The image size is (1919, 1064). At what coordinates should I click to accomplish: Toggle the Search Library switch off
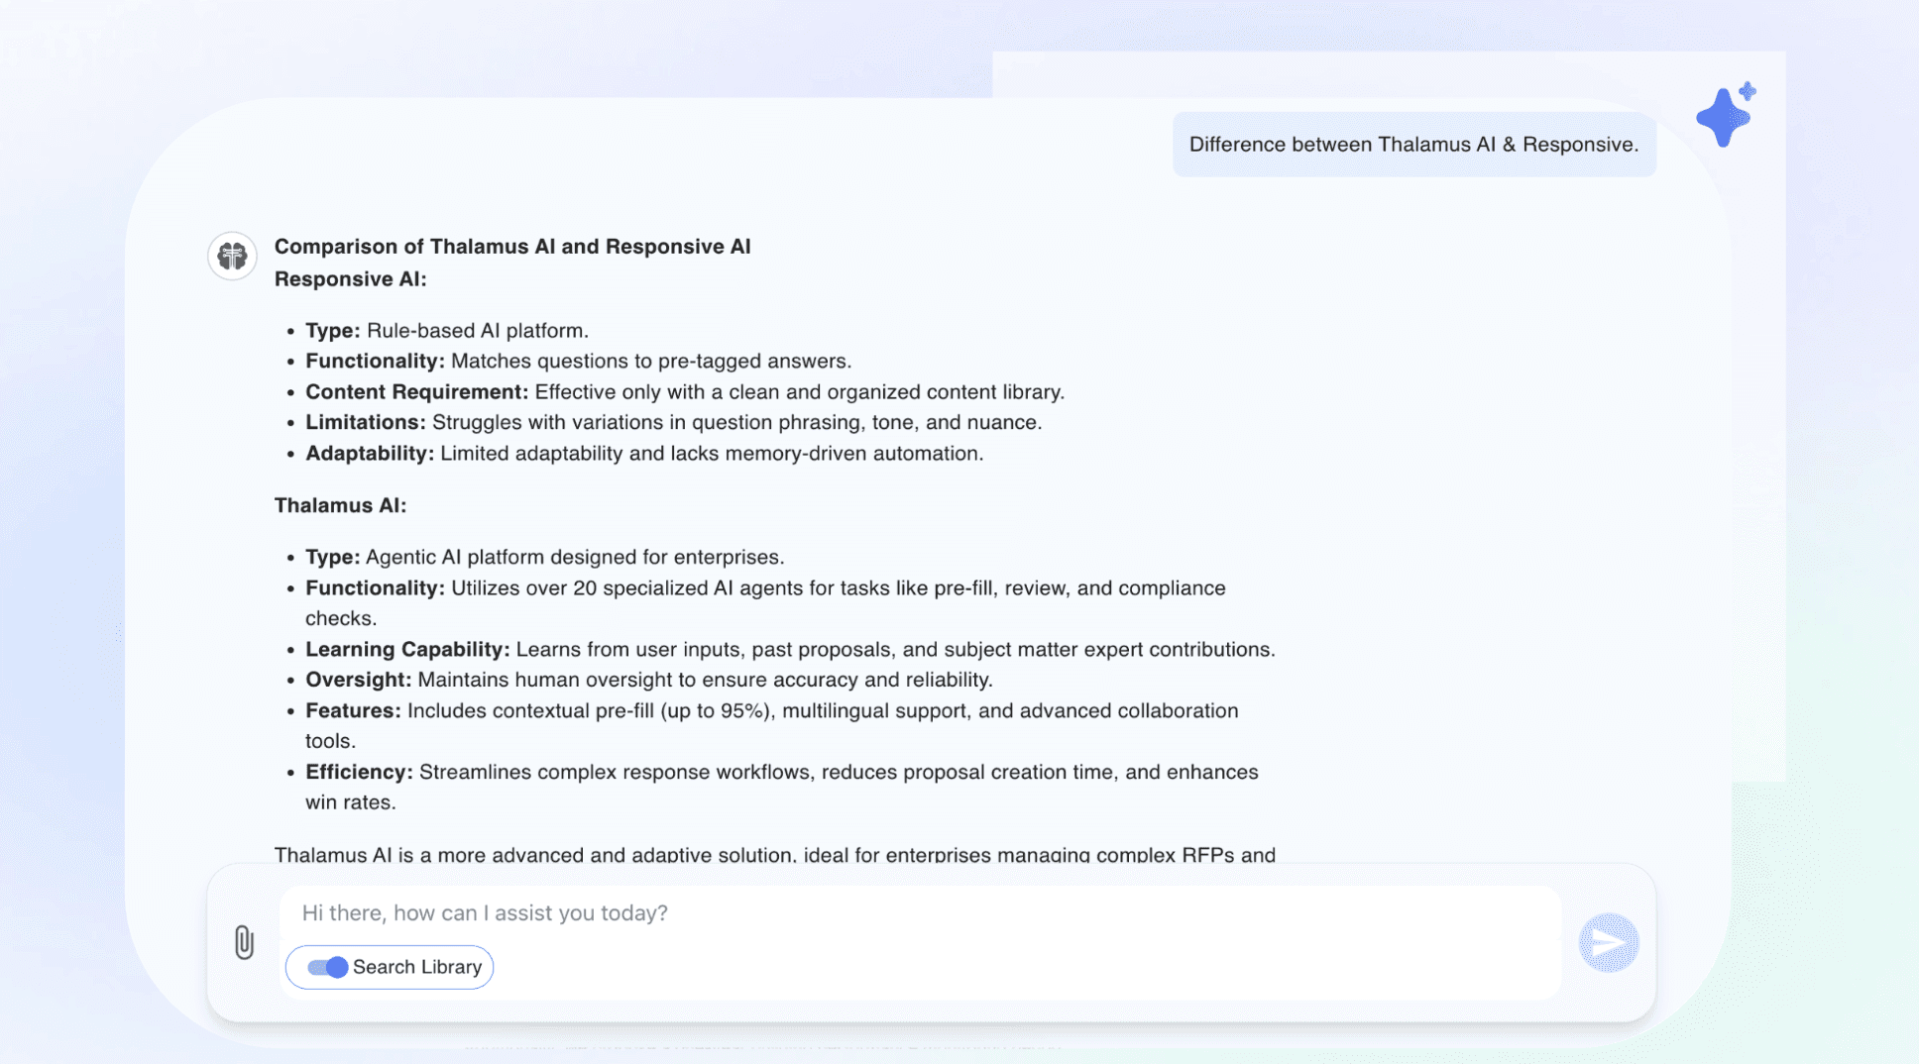click(327, 967)
